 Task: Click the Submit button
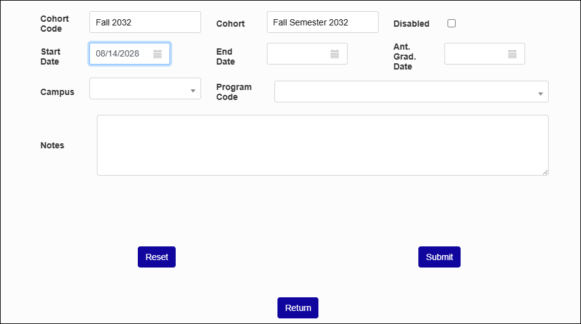coord(439,257)
